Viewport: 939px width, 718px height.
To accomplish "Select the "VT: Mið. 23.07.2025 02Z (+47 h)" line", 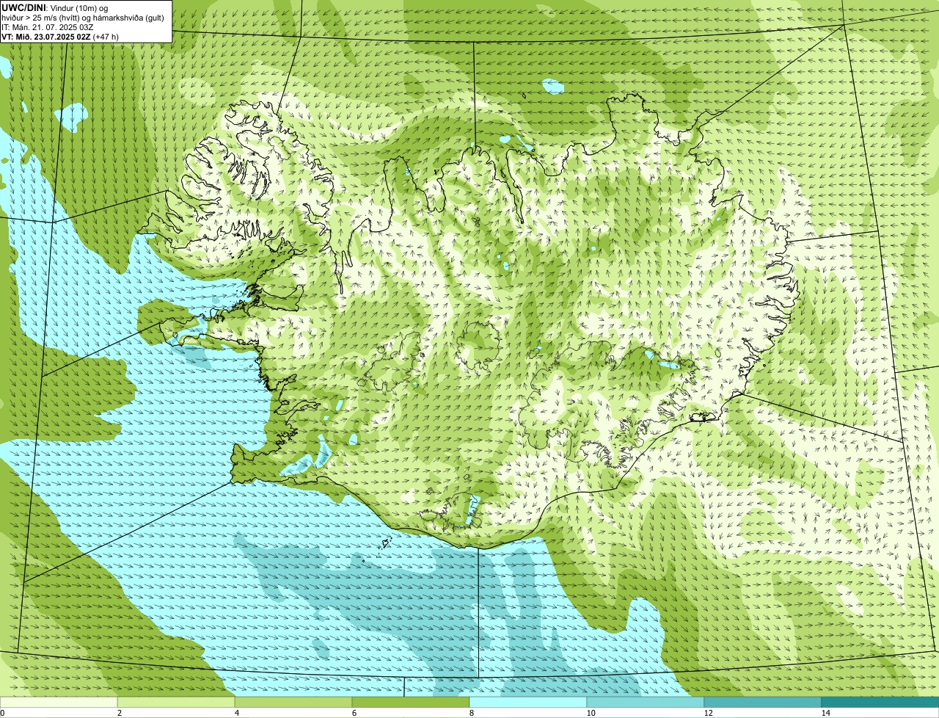I will [60, 37].
